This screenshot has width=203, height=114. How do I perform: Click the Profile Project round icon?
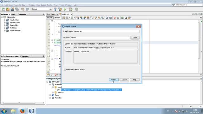[77, 9]
